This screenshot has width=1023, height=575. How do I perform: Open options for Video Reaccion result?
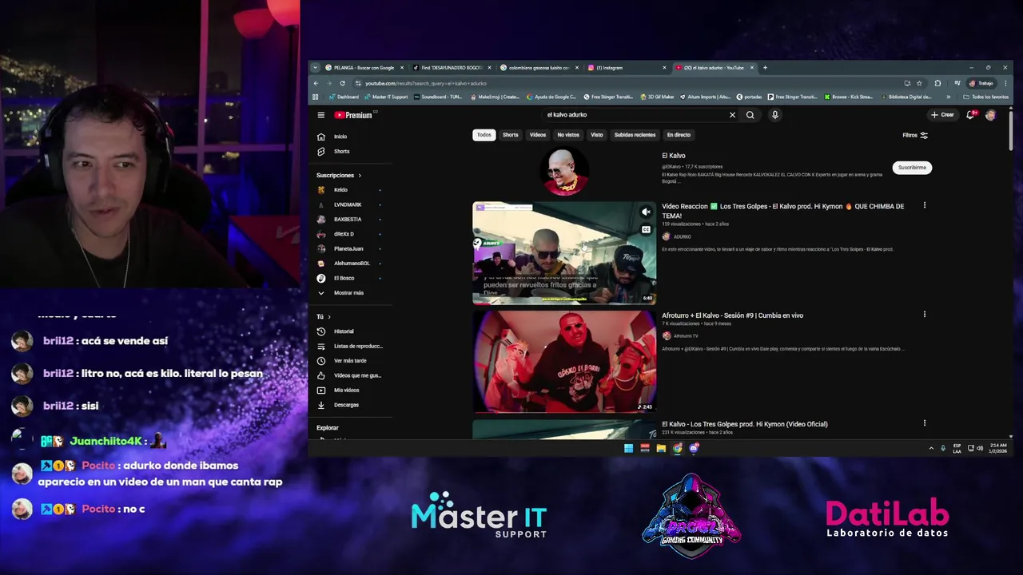(x=925, y=206)
